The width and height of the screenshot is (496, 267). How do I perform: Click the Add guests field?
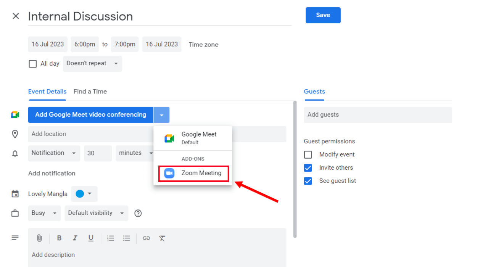click(x=378, y=115)
